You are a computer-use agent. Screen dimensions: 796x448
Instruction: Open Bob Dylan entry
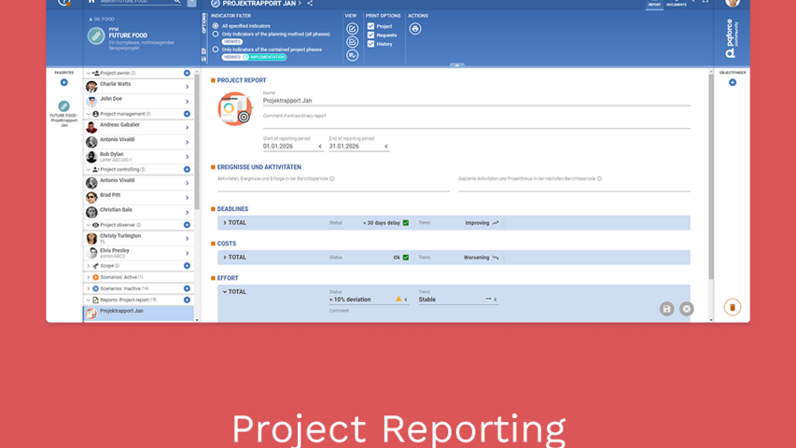click(x=139, y=157)
